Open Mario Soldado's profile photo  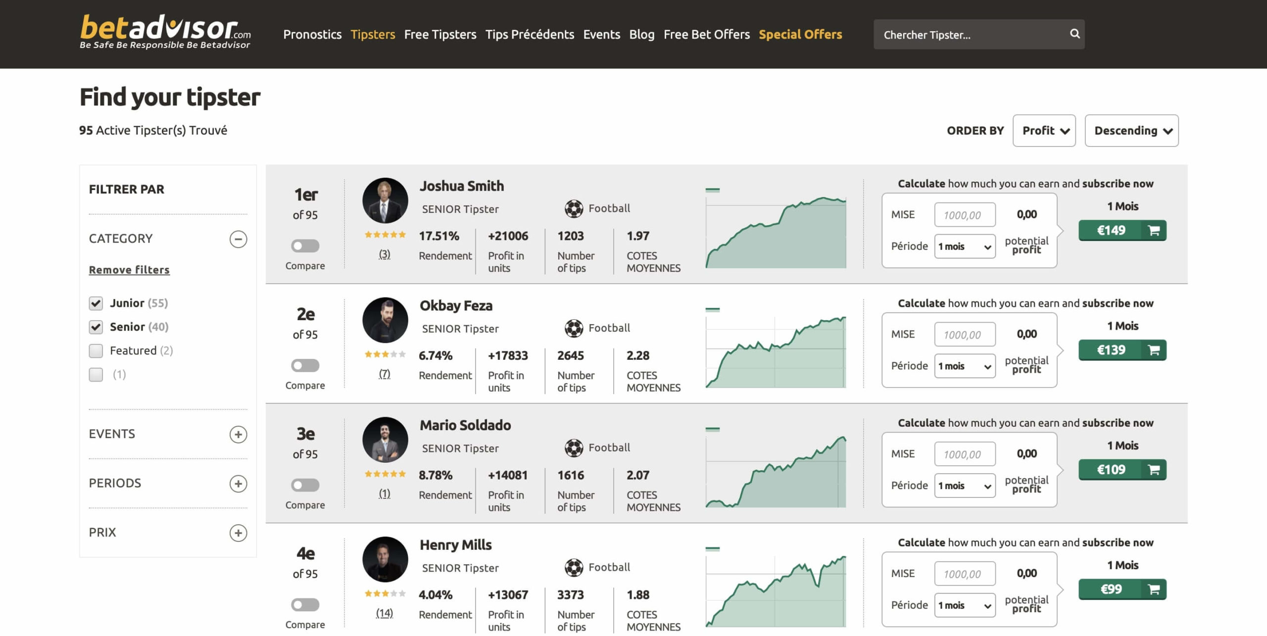tap(385, 440)
